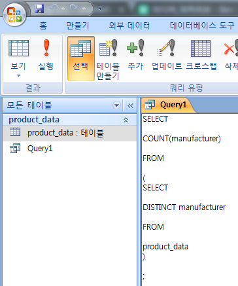The height and width of the screenshot is (286, 238).
Task: Choose the 크로스탭 query type
Action: 201,55
